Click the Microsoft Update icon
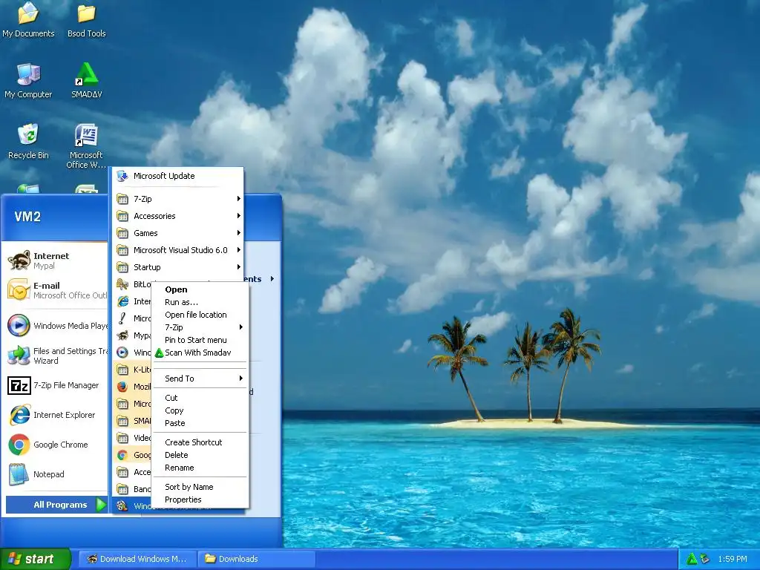This screenshot has width=760, height=570. pyautogui.click(x=122, y=176)
